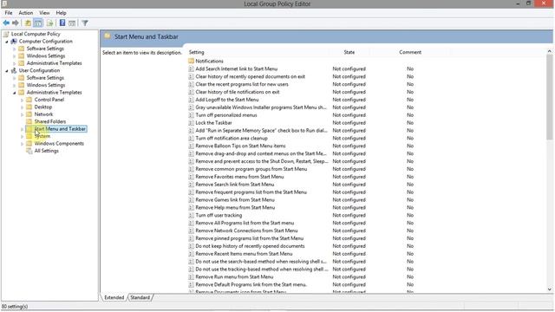This screenshot has height=312, width=555.
Task: Sort by the Setting column header
Action: [258, 52]
